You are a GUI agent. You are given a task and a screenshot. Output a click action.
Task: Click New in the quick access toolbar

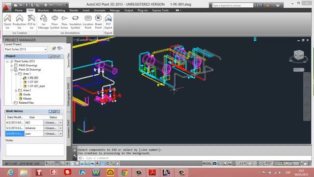pyautogui.click(x=16, y=5)
